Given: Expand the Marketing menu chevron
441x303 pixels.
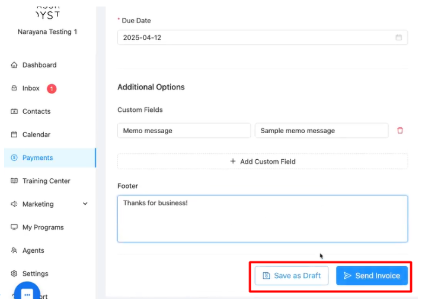Looking at the screenshot, I should click(x=85, y=204).
